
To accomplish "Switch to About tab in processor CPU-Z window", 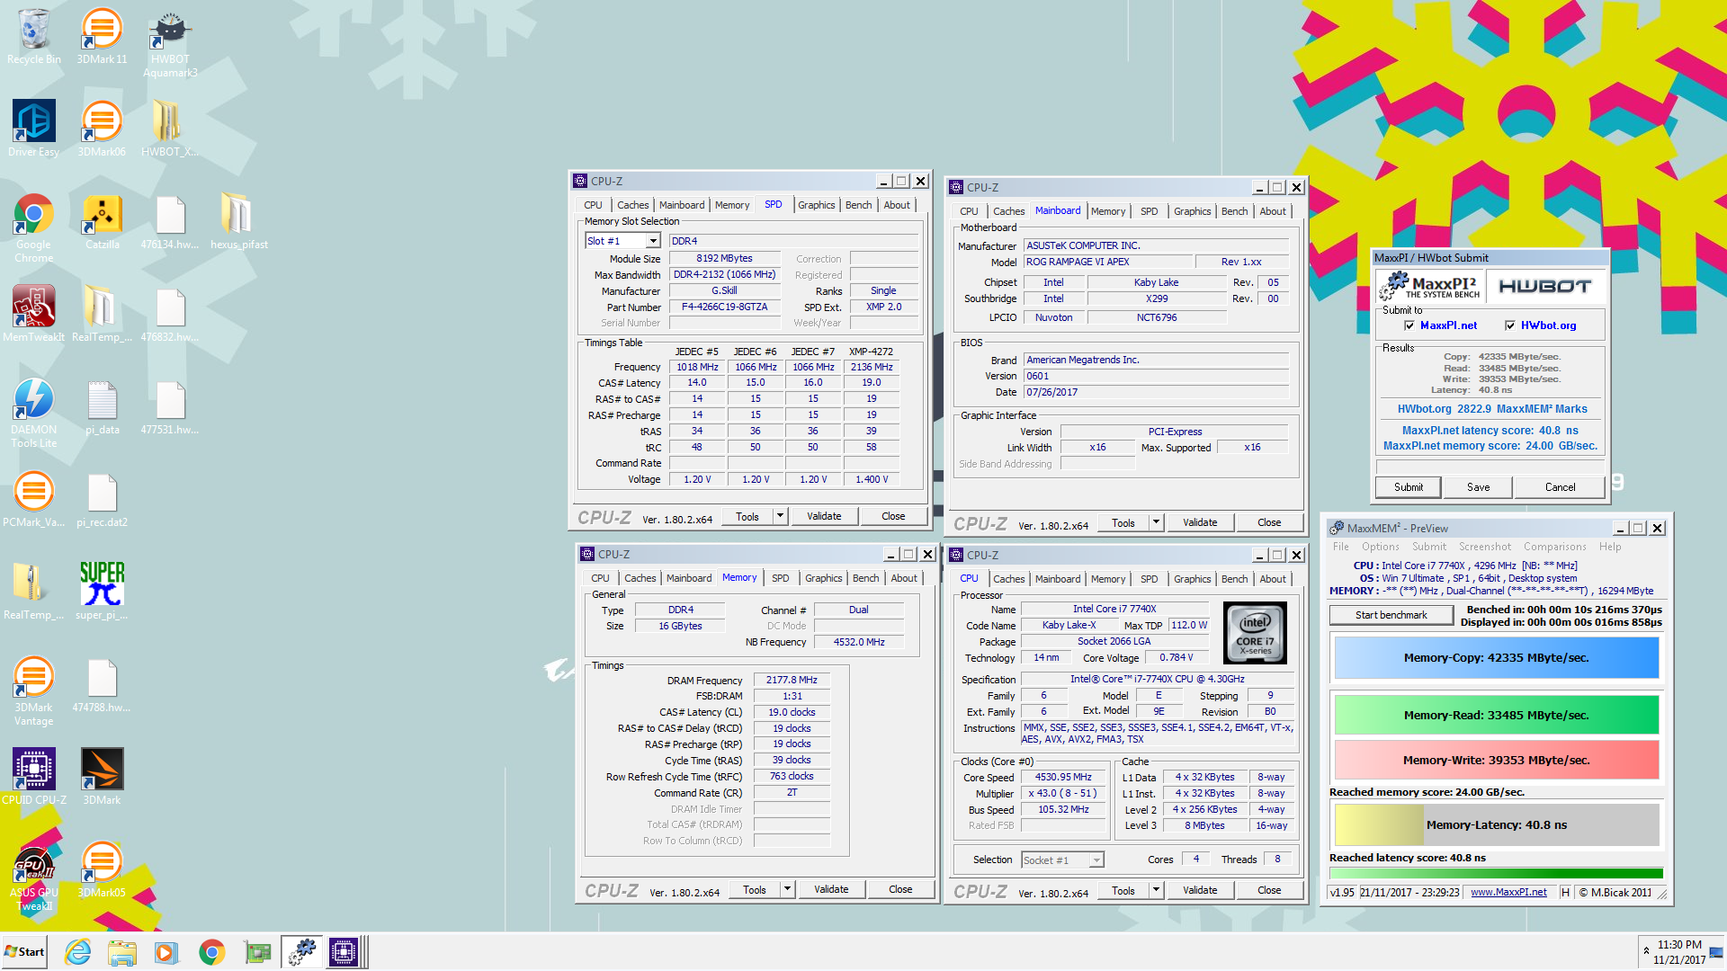I will click(x=1272, y=579).
